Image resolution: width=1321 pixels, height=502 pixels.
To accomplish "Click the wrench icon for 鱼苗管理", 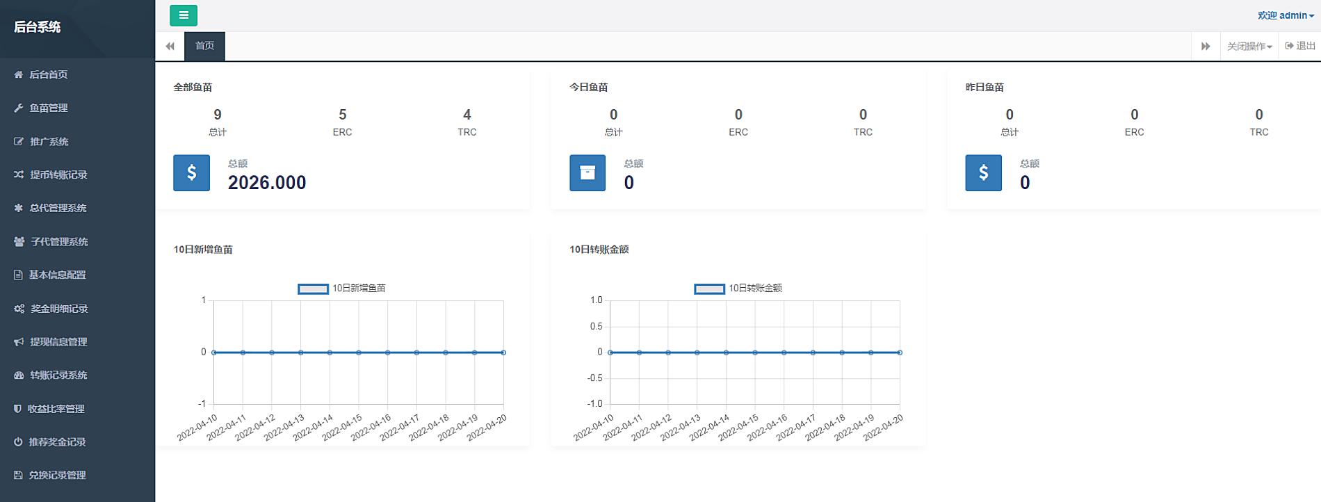I will 19,108.
